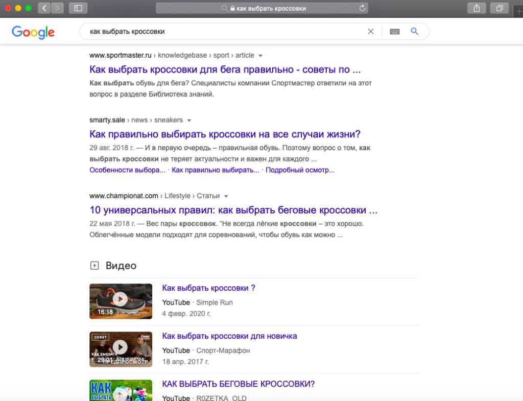Expand the dropdown next to smarty.sale breadcrumb
The width and height of the screenshot is (523, 401).
tap(189, 121)
